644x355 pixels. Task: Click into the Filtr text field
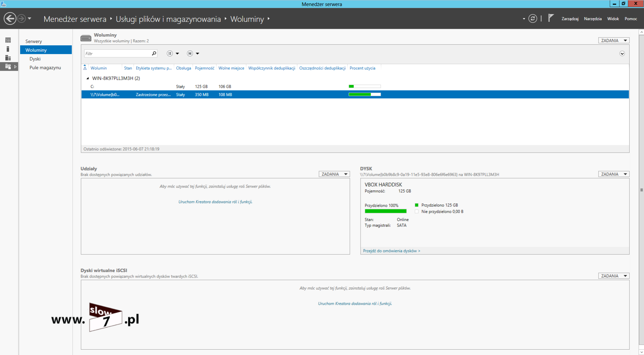117,53
